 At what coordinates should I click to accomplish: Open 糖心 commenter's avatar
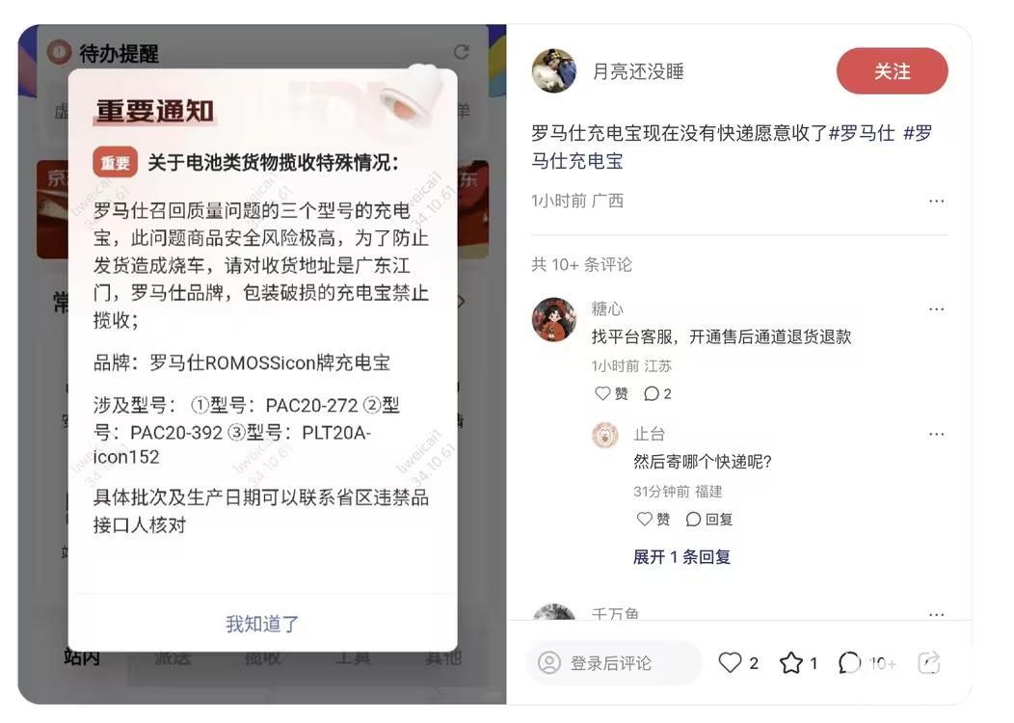tap(554, 319)
